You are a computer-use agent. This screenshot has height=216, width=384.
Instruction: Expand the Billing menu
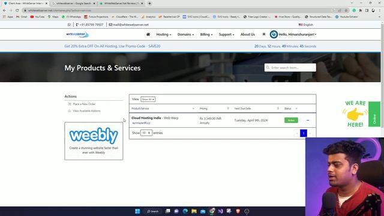click(x=206, y=35)
